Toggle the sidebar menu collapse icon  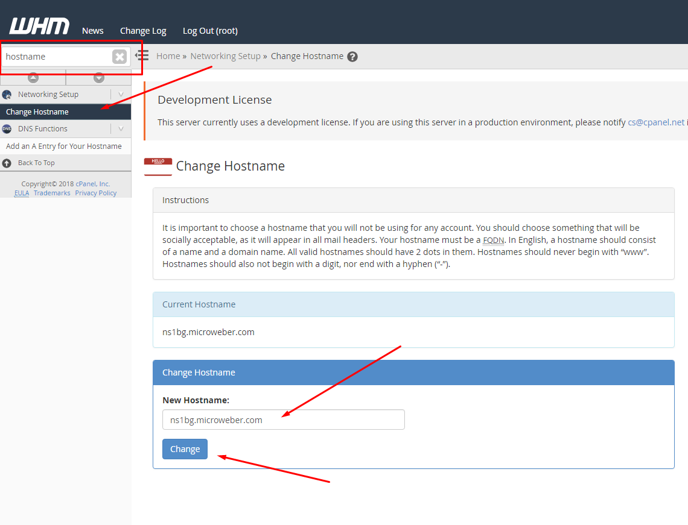click(x=142, y=55)
